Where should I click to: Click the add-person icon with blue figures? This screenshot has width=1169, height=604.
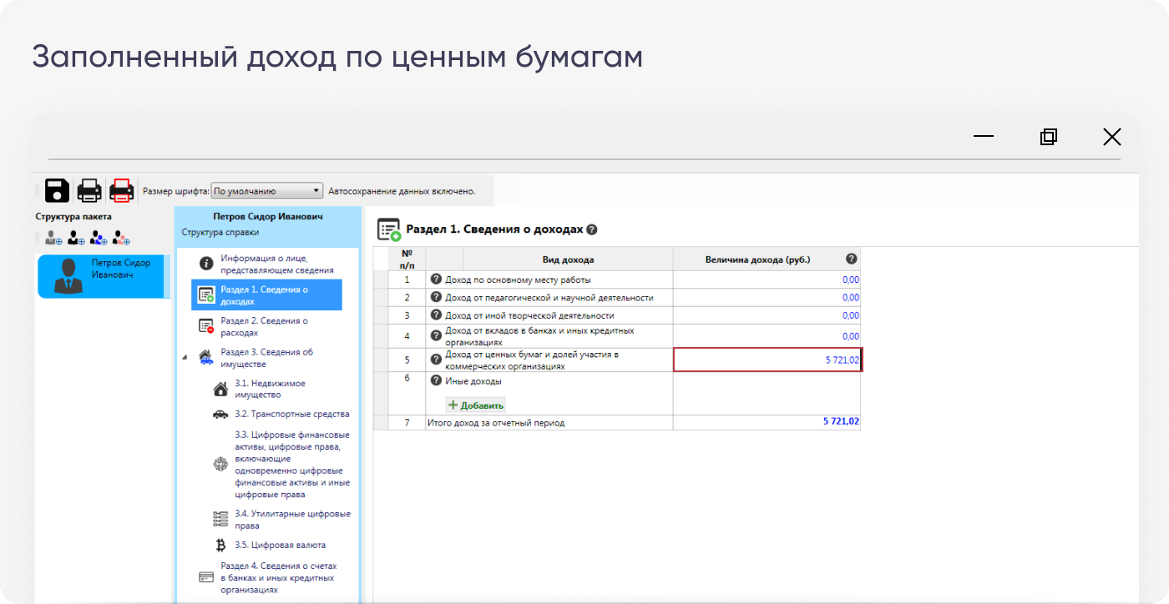click(99, 239)
